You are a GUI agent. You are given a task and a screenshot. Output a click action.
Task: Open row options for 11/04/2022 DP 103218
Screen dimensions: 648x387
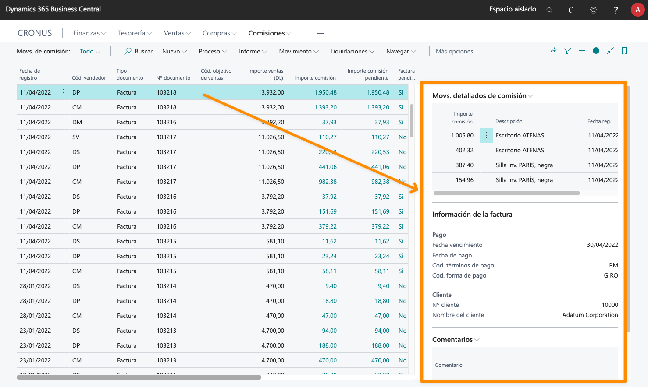pos(63,92)
